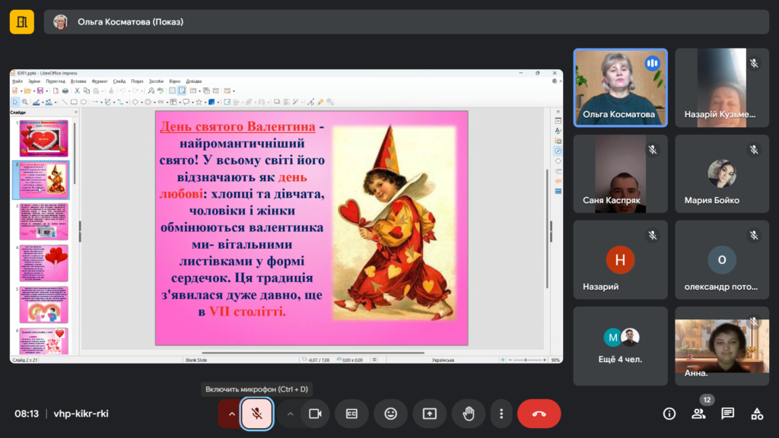Show the participants list with 12 badge

(698, 414)
